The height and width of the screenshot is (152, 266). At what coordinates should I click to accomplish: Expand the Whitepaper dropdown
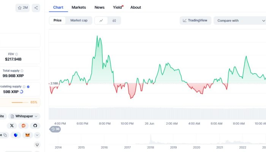[x=24, y=116]
